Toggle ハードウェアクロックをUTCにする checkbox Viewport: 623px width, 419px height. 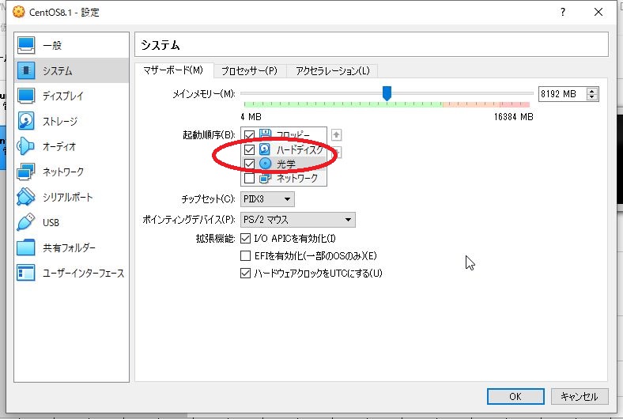pos(246,274)
